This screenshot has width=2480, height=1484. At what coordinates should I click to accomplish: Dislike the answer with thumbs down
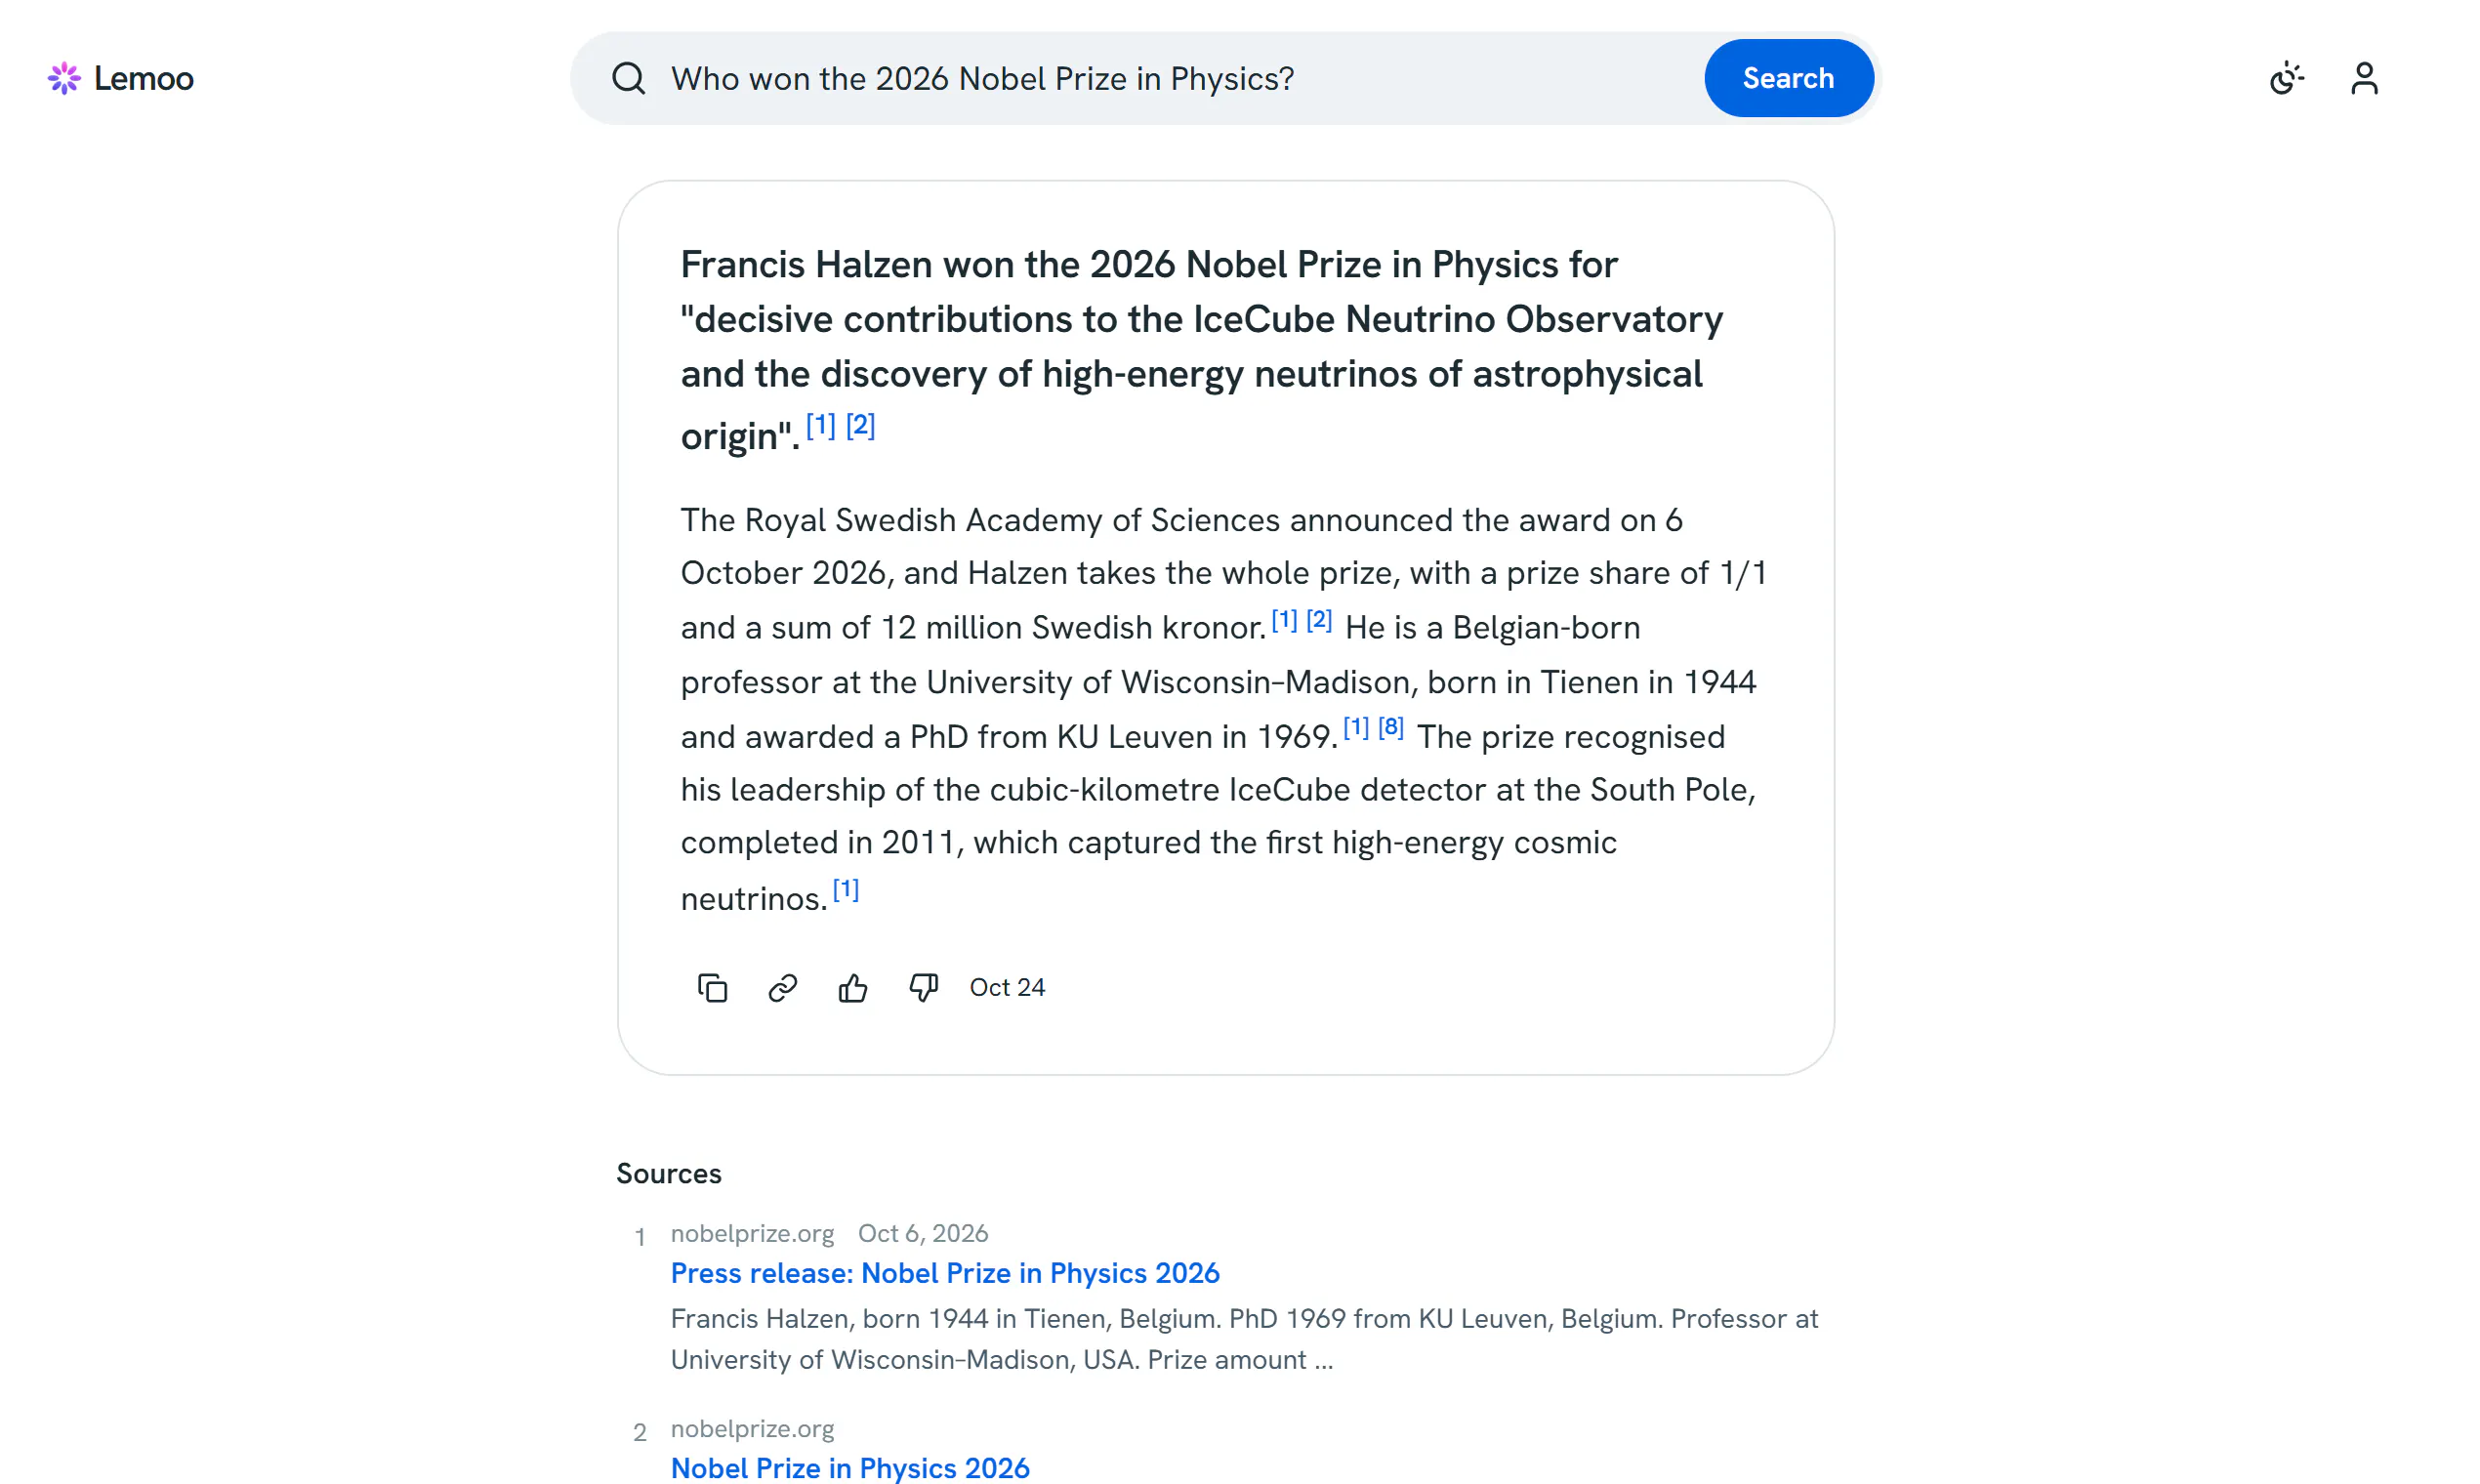923,988
